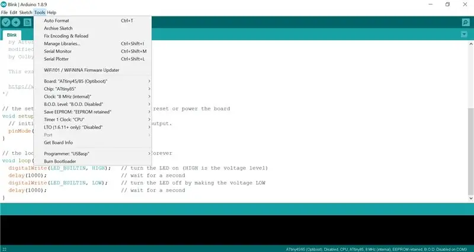Launch Serial Monitor from Tools menu
474x252 pixels.
[92, 51]
